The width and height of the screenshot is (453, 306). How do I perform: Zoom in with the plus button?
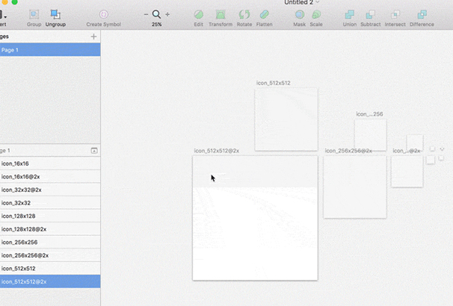167,14
